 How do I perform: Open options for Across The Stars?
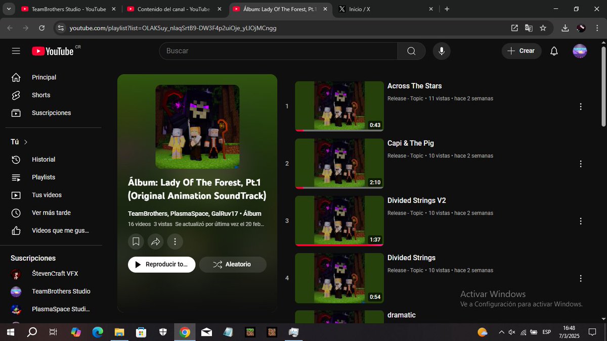click(x=581, y=107)
